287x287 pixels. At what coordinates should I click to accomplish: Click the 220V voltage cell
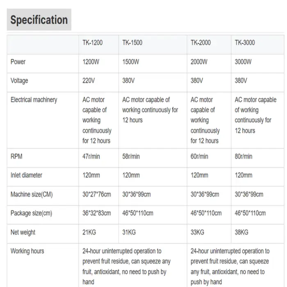tap(89, 81)
